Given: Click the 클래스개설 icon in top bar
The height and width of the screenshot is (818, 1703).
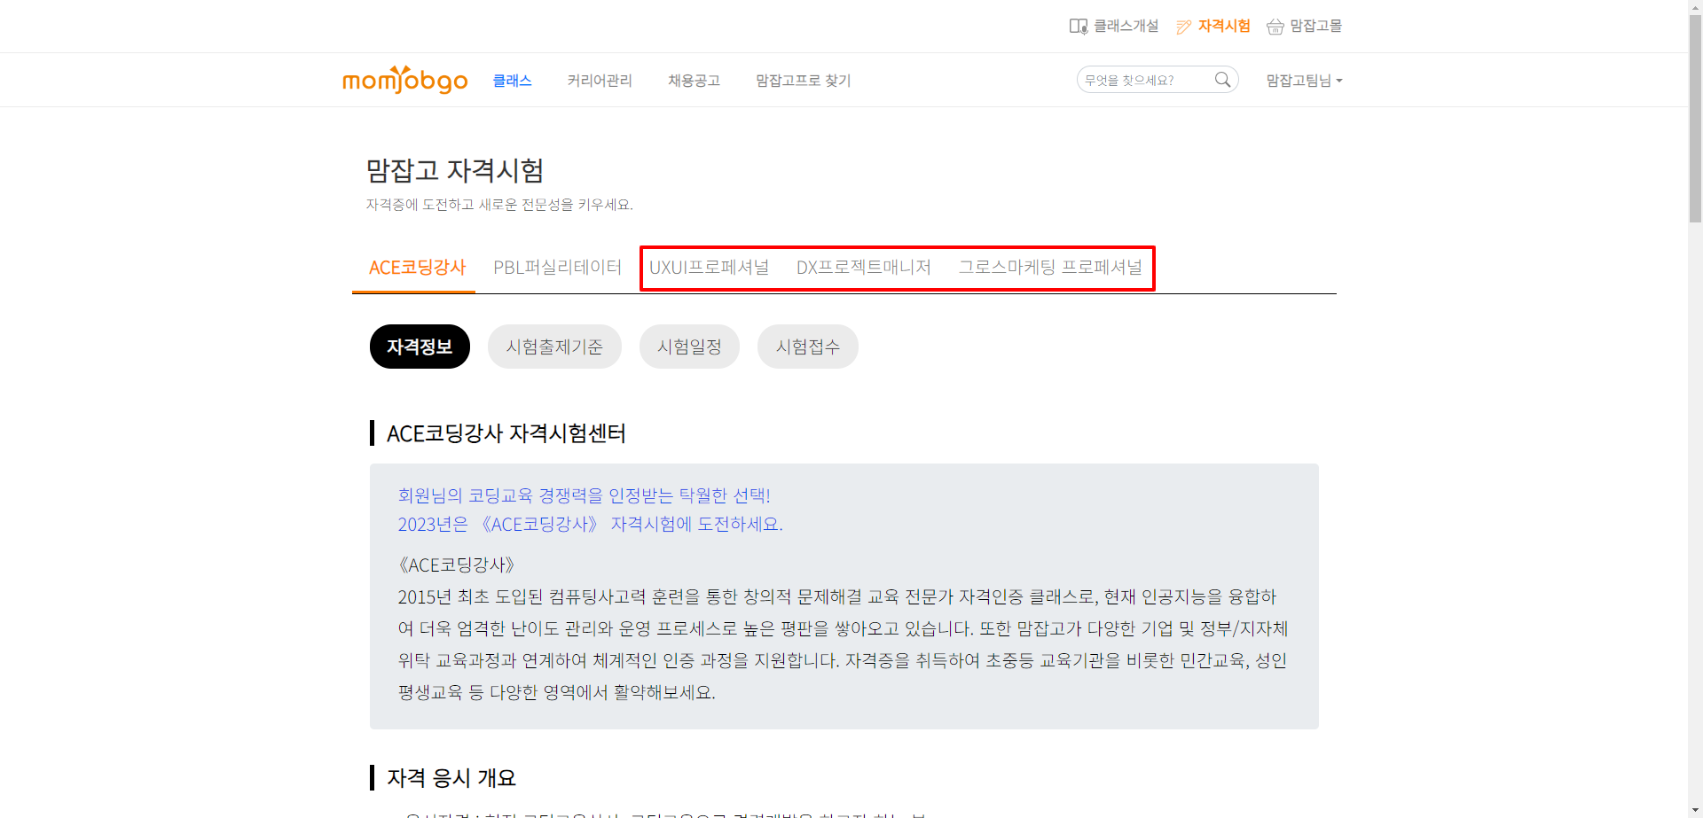Looking at the screenshot, I should coord(1078,27).
